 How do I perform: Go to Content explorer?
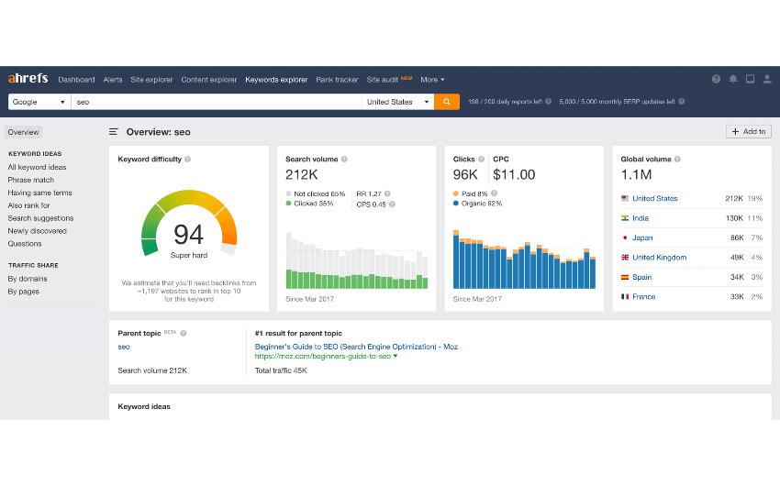(x=209, y=80)
